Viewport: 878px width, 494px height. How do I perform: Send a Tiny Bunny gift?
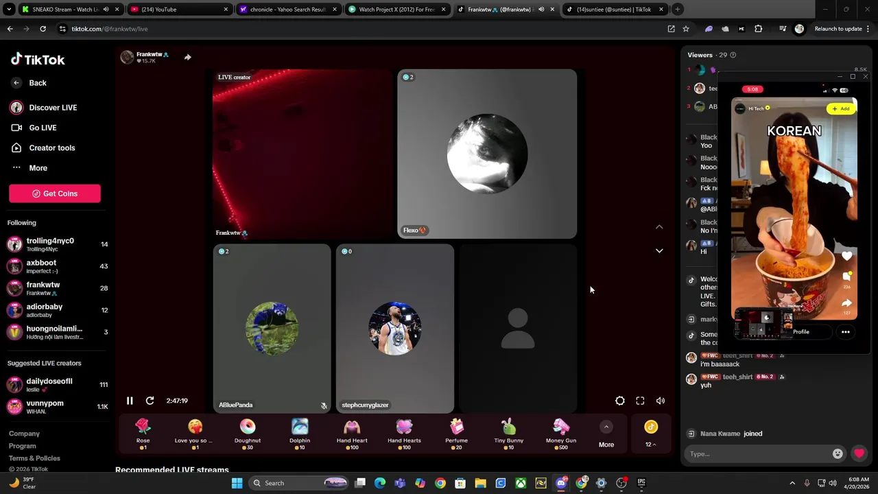pos(509,434)
